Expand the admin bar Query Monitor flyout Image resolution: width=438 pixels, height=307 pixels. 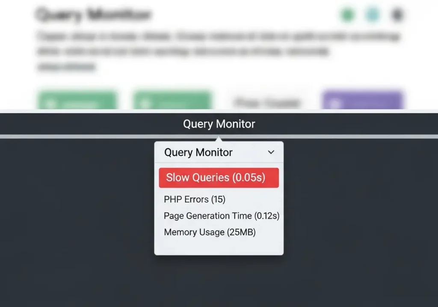point(219,124)
